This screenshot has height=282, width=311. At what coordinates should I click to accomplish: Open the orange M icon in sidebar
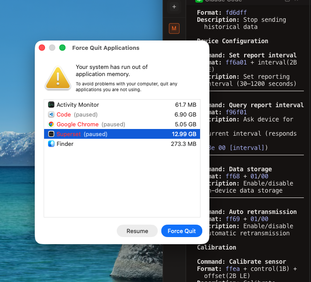174,28
